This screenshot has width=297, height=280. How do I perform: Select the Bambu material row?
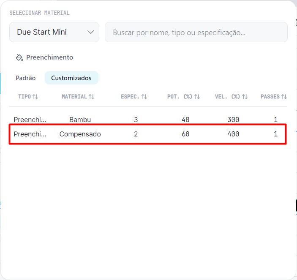148,120
